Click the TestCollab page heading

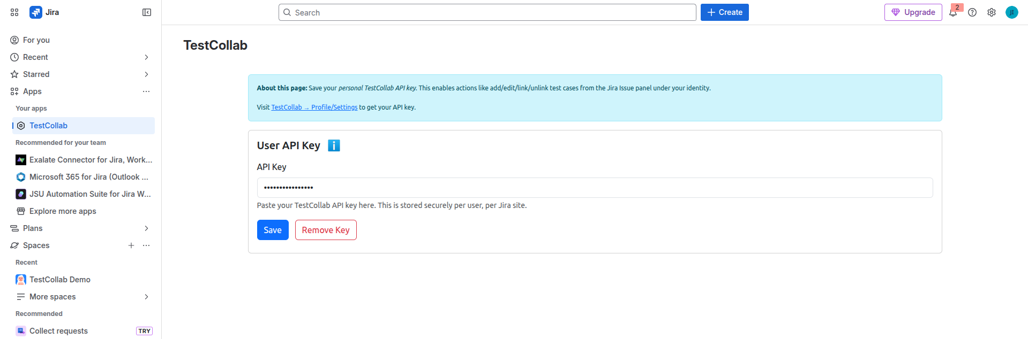(x=215, y=45)
